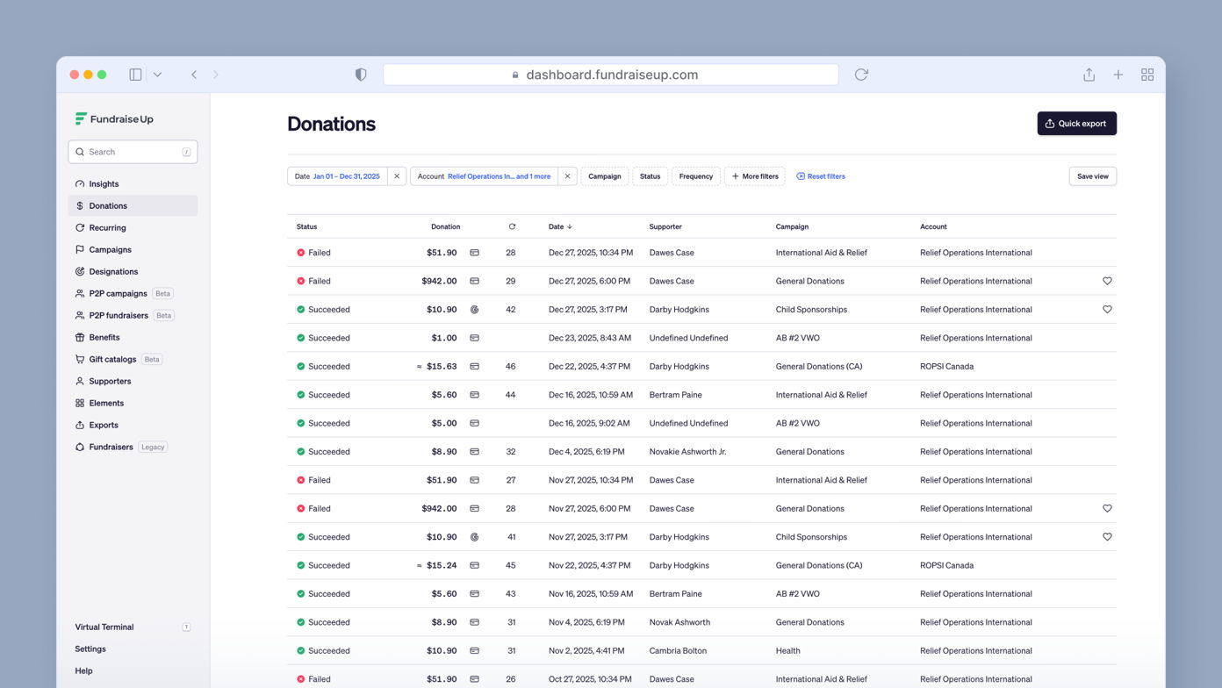Select Donations sidebar item

[x=133, y=206]
